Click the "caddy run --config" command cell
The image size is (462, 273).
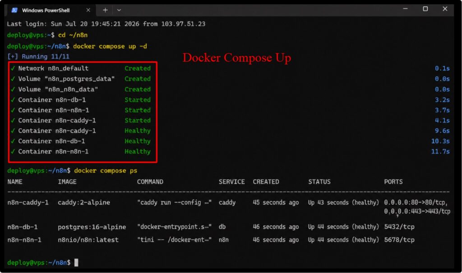(174, 202)
